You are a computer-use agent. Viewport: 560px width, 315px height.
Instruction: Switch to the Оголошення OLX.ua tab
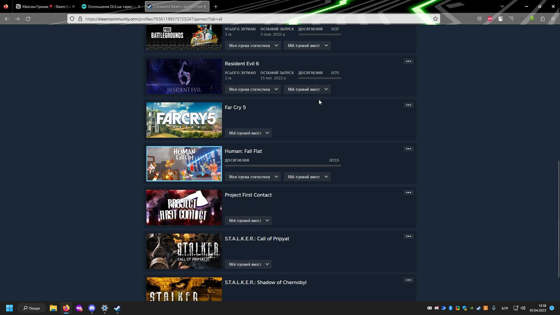(x=111, y=6)
